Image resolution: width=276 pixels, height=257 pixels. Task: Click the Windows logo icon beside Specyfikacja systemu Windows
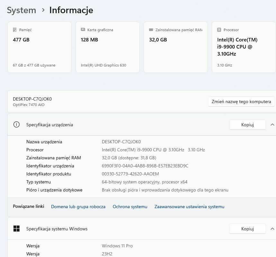pos(16,229)
